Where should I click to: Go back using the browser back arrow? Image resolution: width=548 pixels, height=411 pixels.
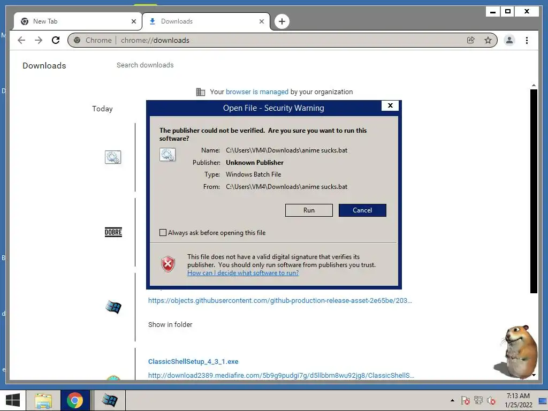coord(21,40)
